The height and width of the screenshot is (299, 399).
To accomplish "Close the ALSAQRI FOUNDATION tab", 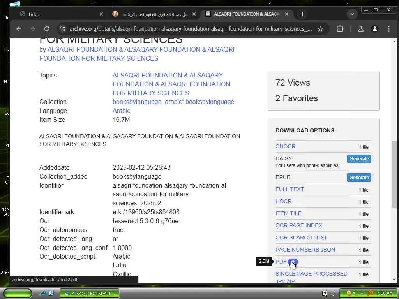I will pos(287,14).
